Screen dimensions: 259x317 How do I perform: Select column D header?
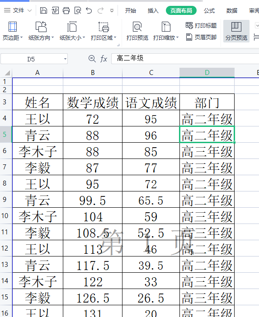[207, 73]
